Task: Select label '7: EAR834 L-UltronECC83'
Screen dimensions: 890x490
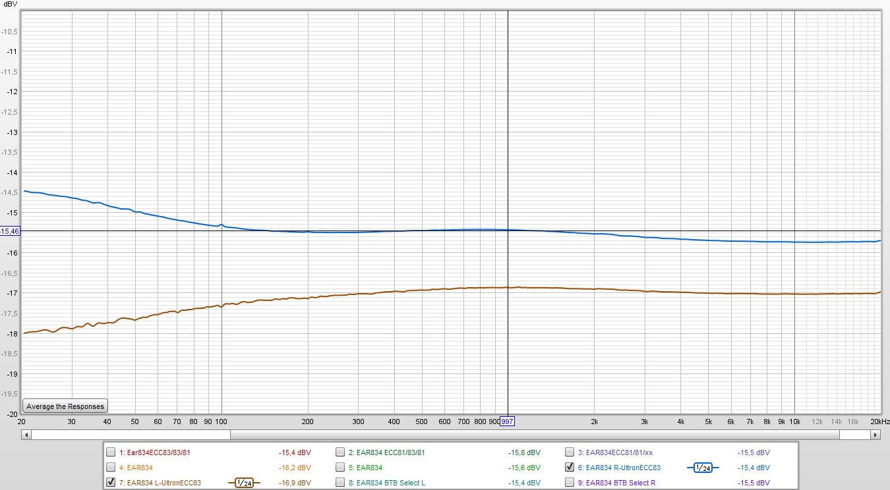Action: click(160, 483)
